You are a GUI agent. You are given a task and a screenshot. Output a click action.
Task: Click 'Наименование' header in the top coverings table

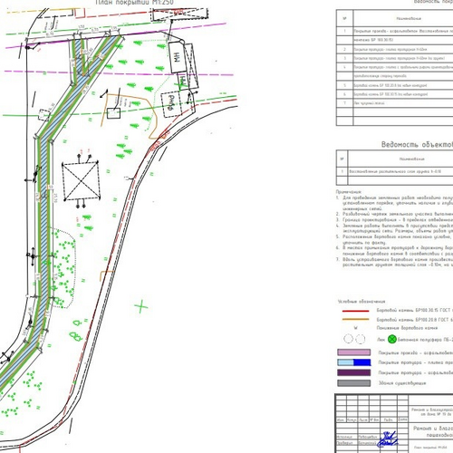[x=409, y=18]
